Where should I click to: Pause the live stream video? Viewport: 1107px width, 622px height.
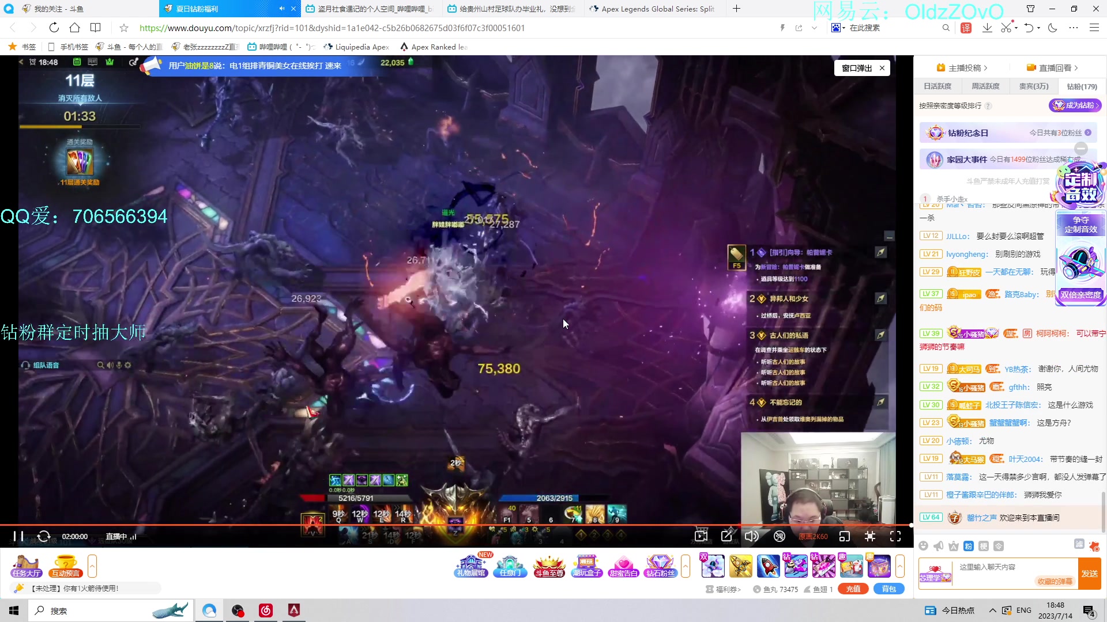tap(18, 536)
